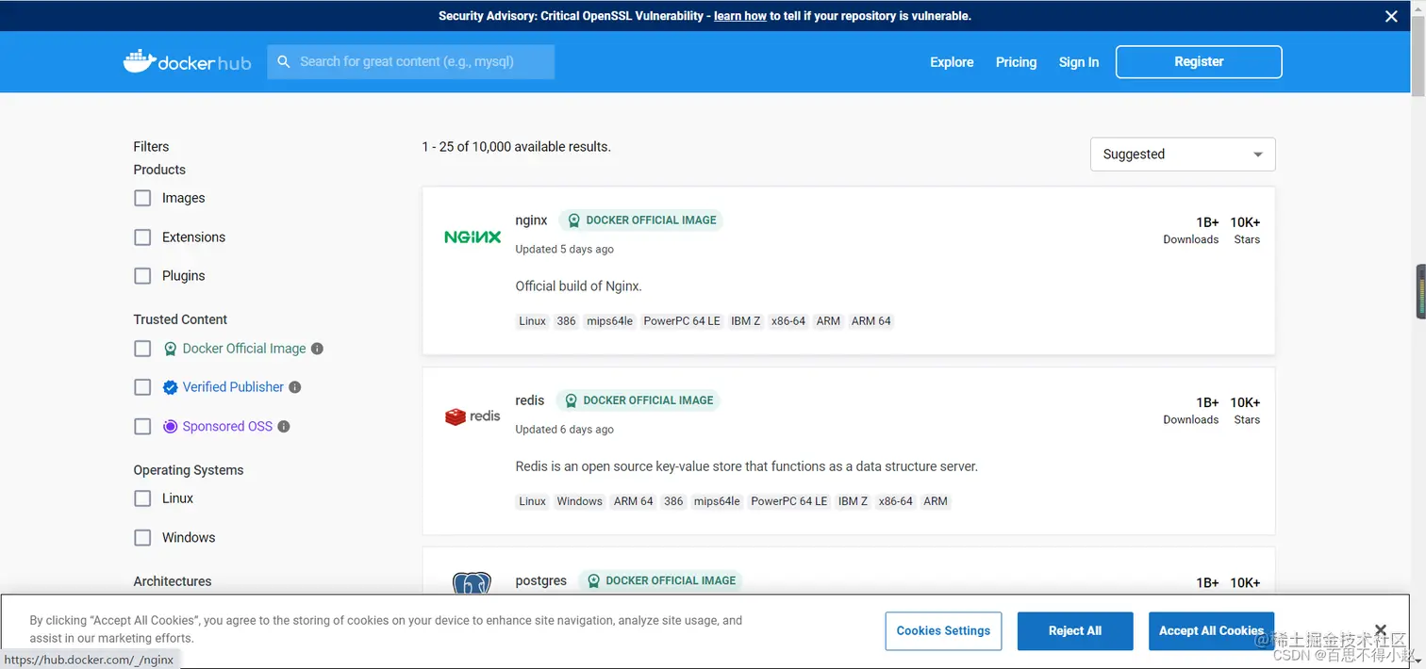Open Cookies Settings
Screen dimensions: 1426x669
[x=943, y=631]
